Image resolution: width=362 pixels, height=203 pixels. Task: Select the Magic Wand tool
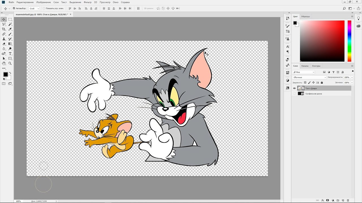tap(10, 24)
